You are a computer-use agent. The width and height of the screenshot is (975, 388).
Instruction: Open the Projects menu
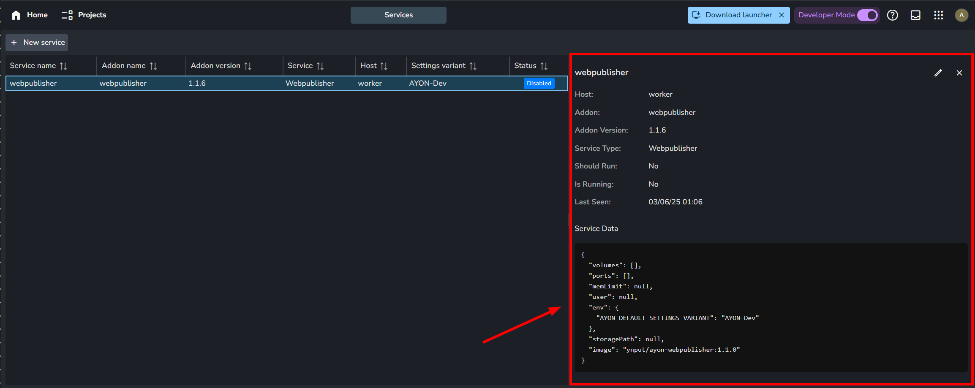tap(84, 15)
